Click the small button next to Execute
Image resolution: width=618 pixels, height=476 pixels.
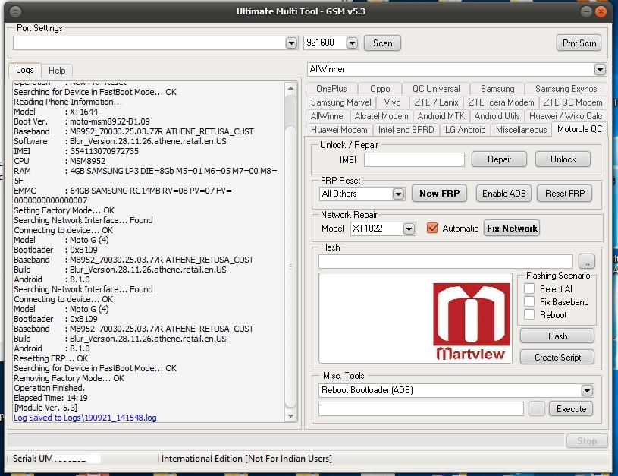tap(537, 408)
